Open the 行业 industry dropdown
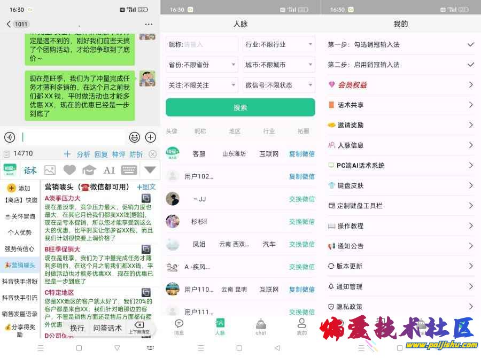 point(278,44)
